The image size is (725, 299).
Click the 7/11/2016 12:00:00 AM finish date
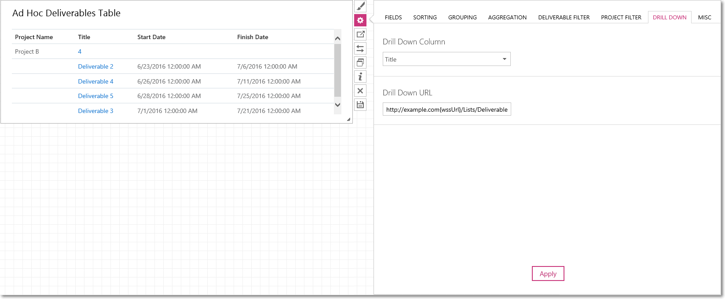[269, 81]
